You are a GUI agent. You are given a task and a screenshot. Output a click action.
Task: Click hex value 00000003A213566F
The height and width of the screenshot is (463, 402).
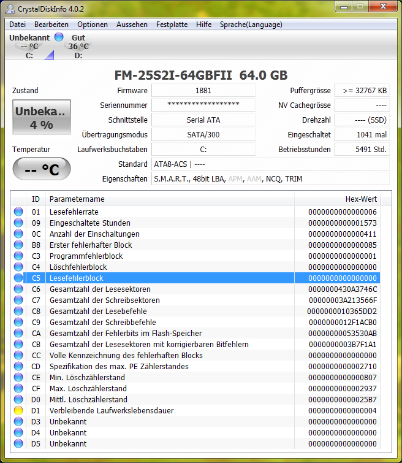point(343,300)
